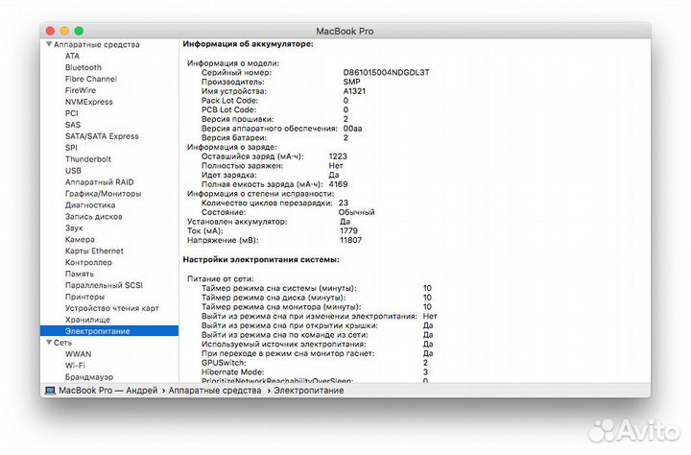Collapse the Сеть section triangle
The image size is (691, 455).
click(49, 343)
